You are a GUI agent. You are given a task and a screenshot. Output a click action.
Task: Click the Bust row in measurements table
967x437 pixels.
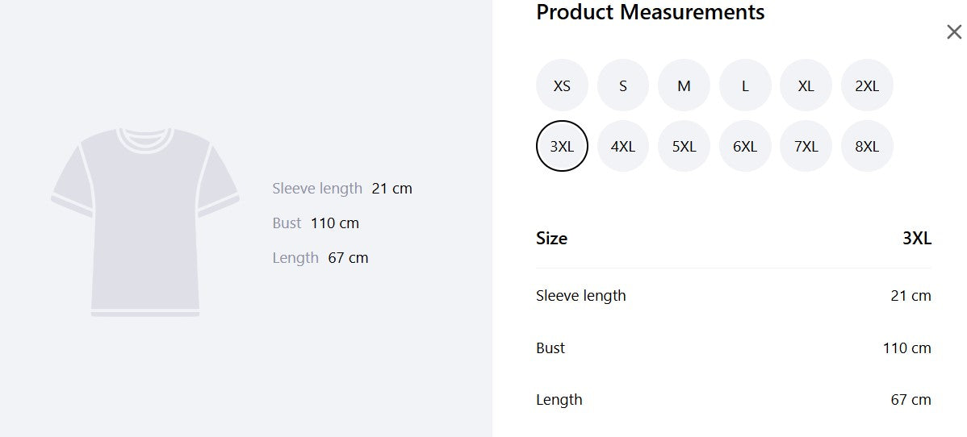[733, 348]
